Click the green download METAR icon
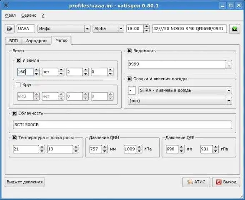This screenshot has height=200, width=245. 235,29
